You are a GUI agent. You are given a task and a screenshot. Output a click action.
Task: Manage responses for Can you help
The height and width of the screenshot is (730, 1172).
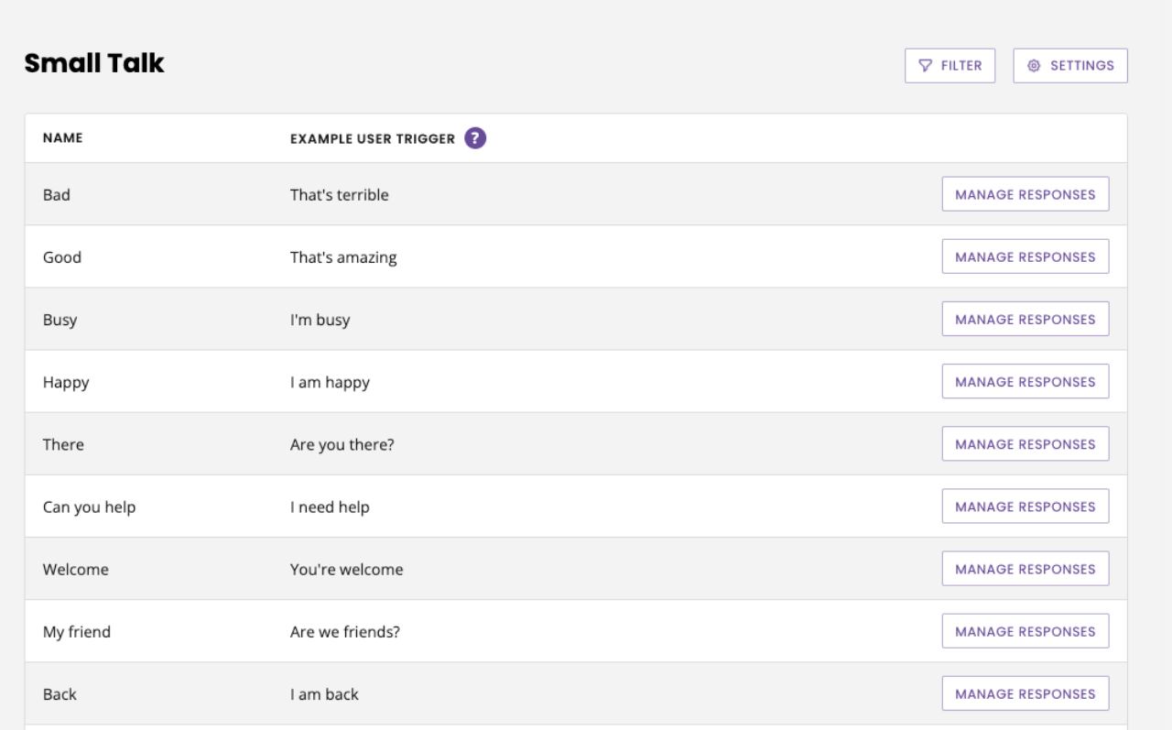tap(1025, 507)
